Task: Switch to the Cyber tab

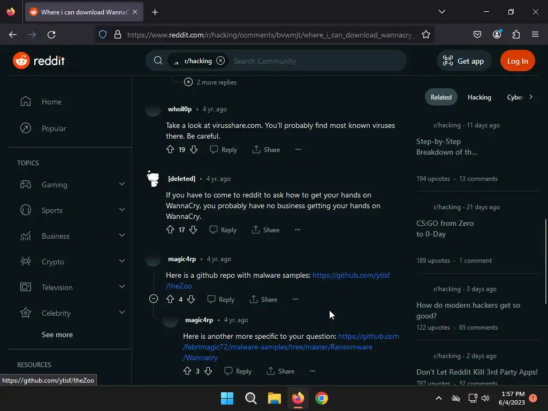Action: [514, 97]
